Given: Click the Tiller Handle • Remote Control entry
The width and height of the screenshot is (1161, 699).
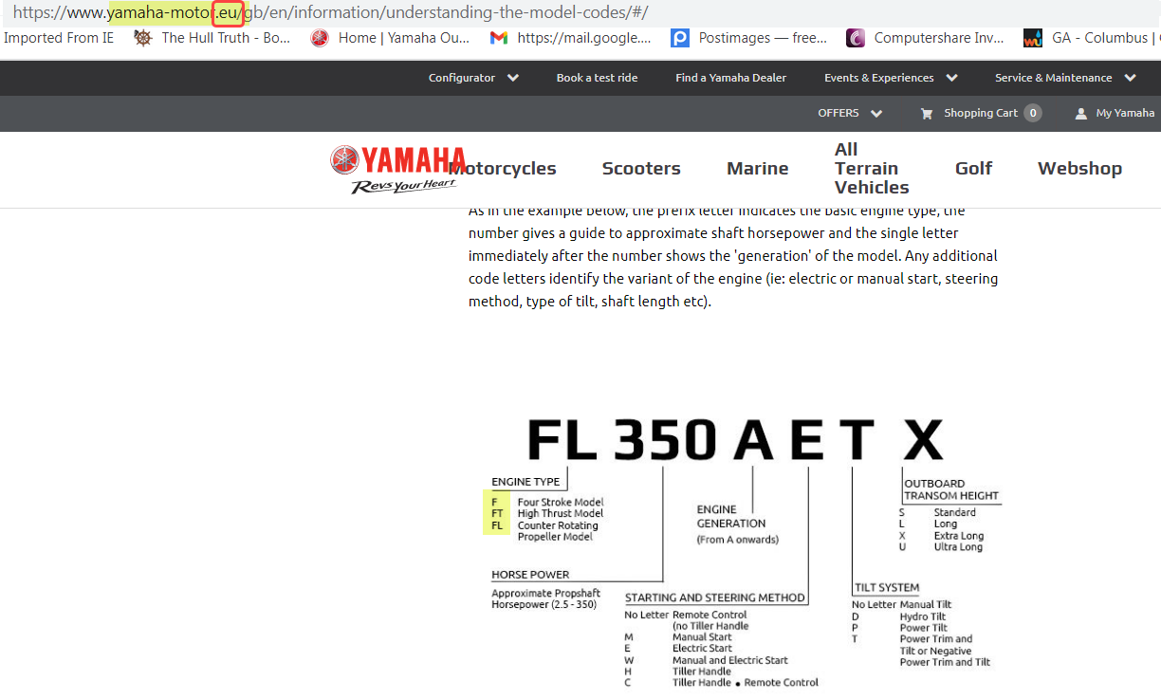Looking at the screenshot, I should (x=746, y=683).
